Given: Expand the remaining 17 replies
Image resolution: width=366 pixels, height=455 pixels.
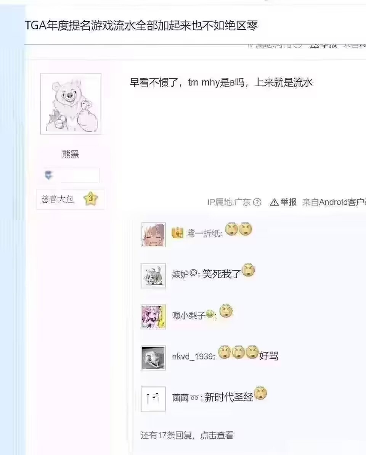Looking at the screenshot, I should [187, 435].
